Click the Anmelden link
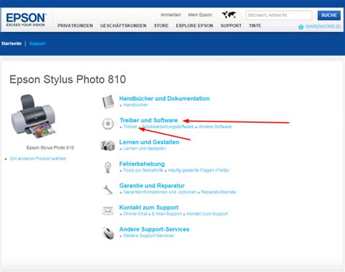The width and height of the screenshot is (345, 272). point(171,15)
